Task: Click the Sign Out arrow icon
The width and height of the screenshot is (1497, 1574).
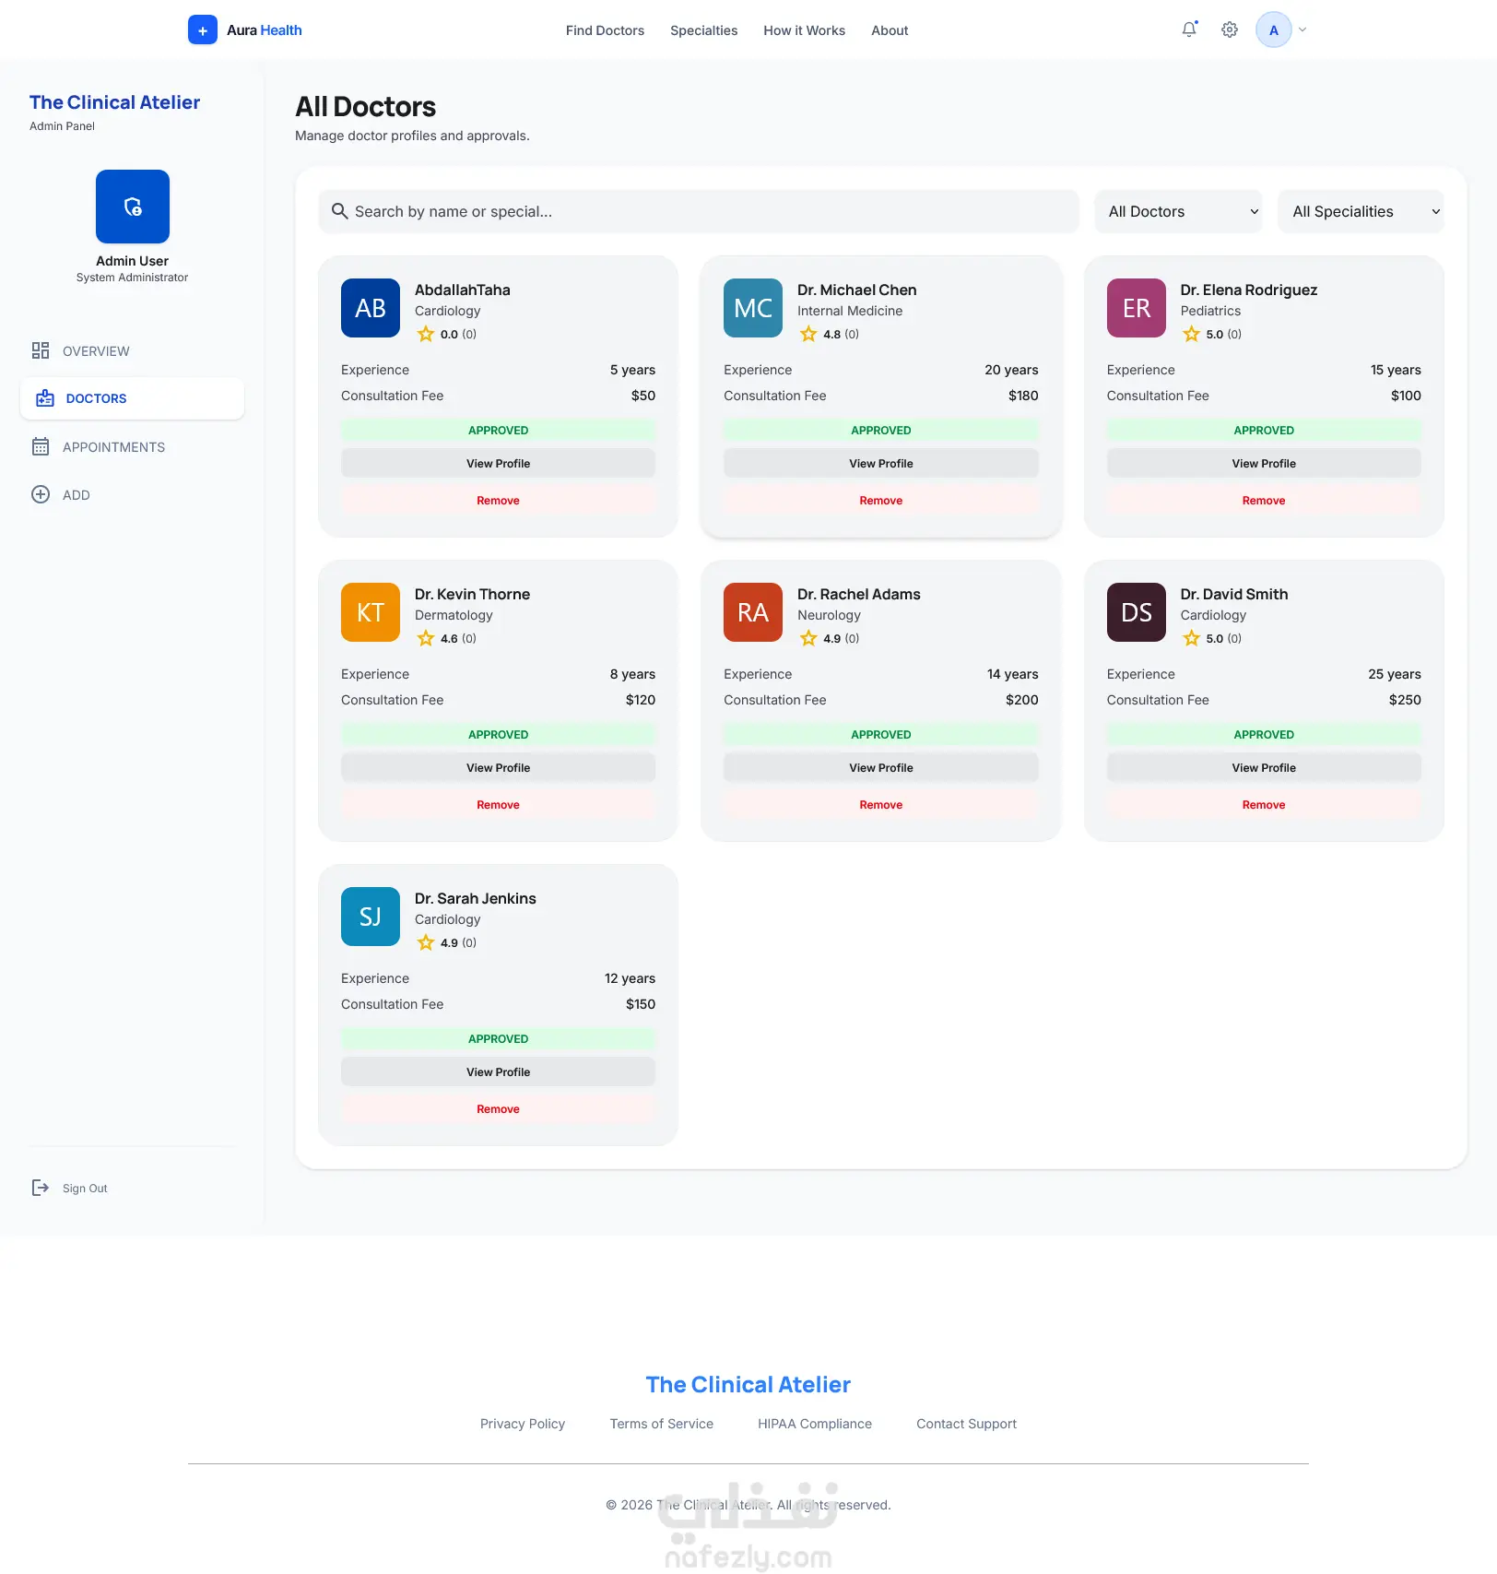Action: click(x=41, y=1188)
